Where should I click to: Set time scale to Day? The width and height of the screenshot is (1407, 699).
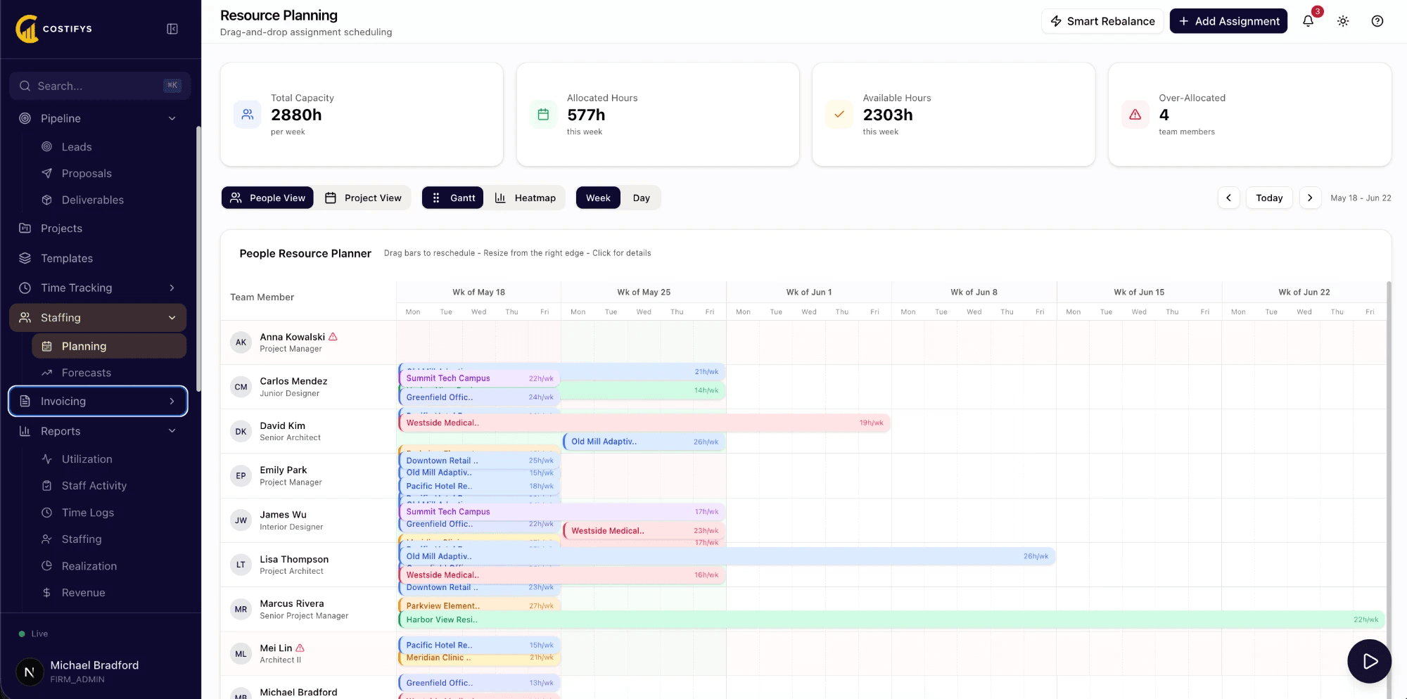[x=641, y=198]
